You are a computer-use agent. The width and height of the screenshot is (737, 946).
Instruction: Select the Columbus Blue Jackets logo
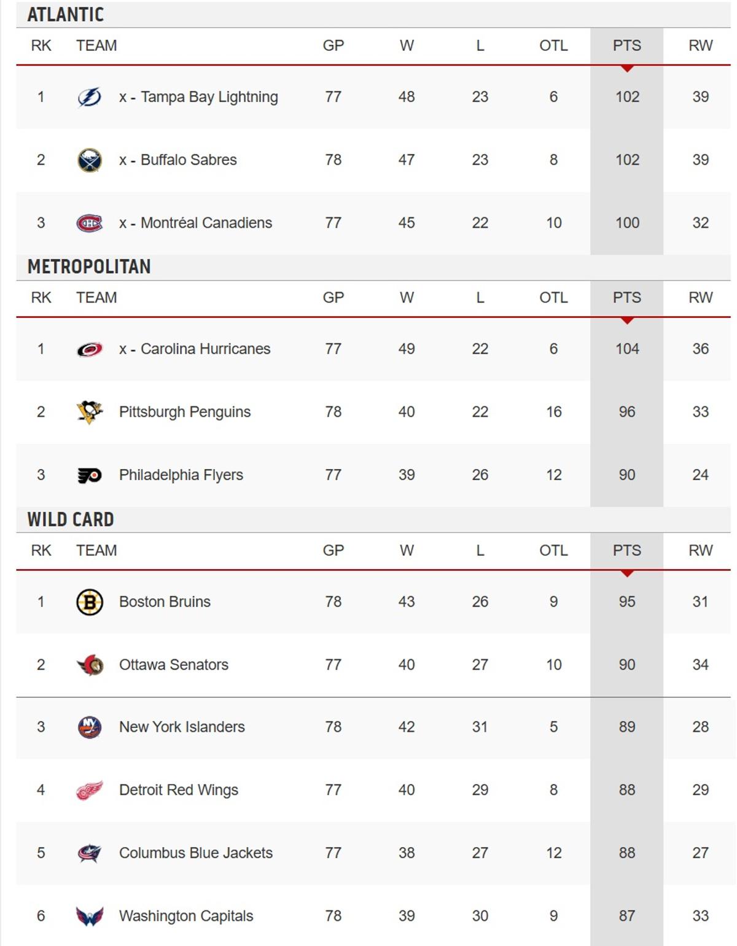88,852
